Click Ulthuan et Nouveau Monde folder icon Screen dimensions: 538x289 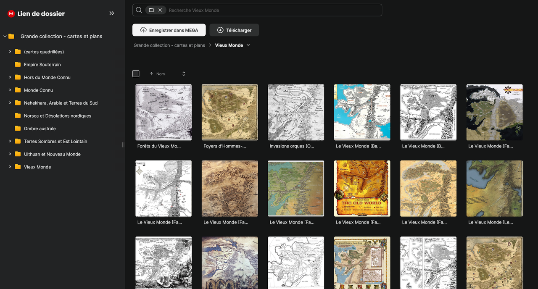[18, 154]
